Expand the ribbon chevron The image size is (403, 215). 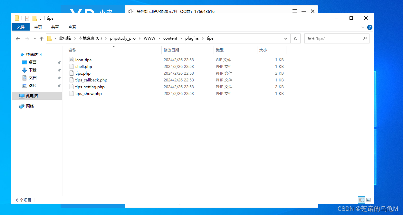tap(363, 27)
